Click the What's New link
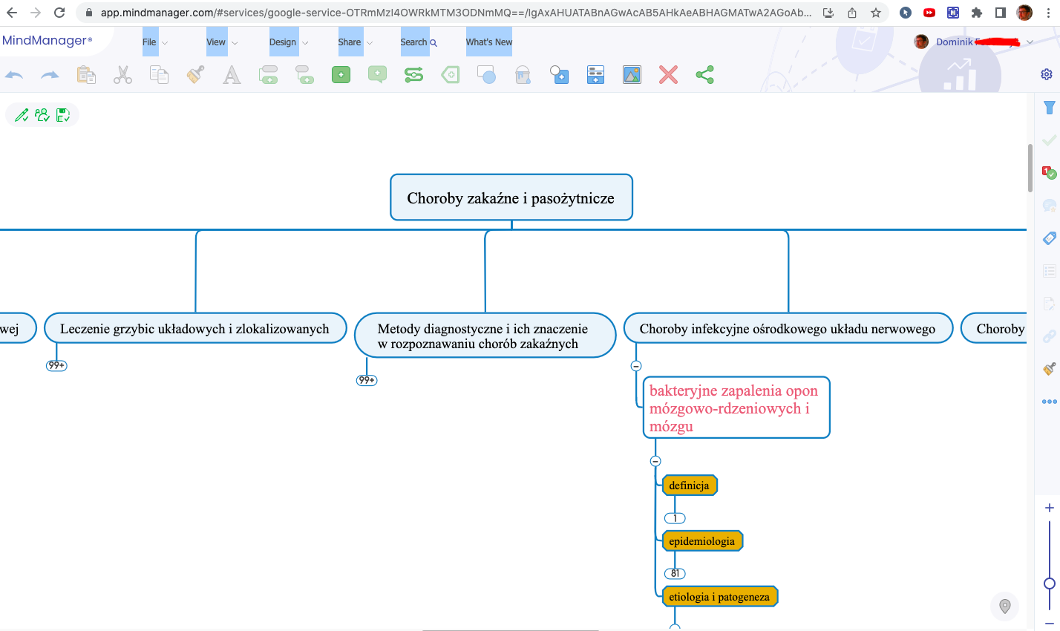 (489, 42)
